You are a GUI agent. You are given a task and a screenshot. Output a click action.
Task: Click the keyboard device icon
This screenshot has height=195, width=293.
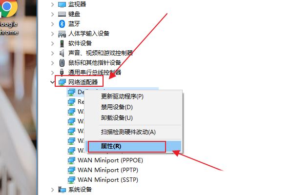click(62, 14)
